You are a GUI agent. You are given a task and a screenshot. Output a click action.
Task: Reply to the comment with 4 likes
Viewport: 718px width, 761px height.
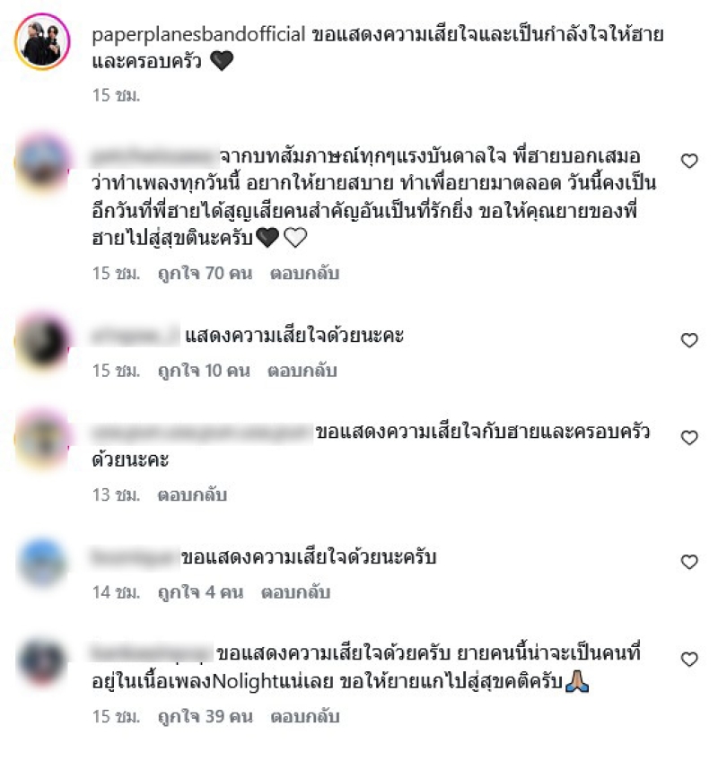[x=295, y=593]
